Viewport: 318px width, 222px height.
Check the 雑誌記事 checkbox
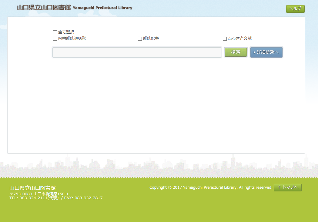pos(140,39)
